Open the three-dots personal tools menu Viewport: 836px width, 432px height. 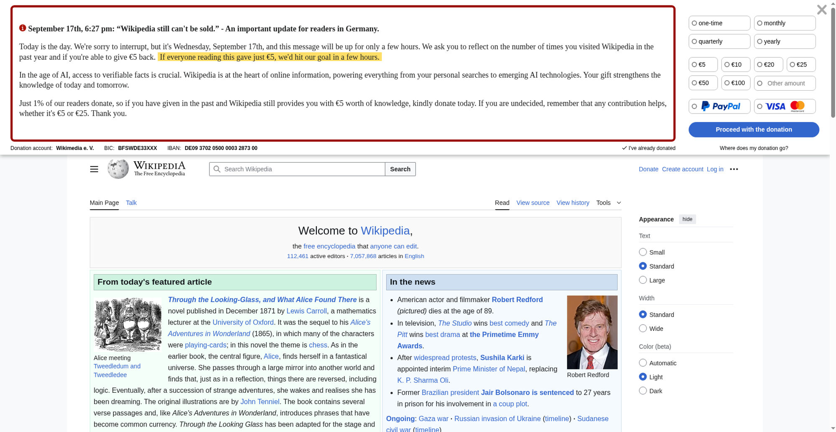coord(734,169)
